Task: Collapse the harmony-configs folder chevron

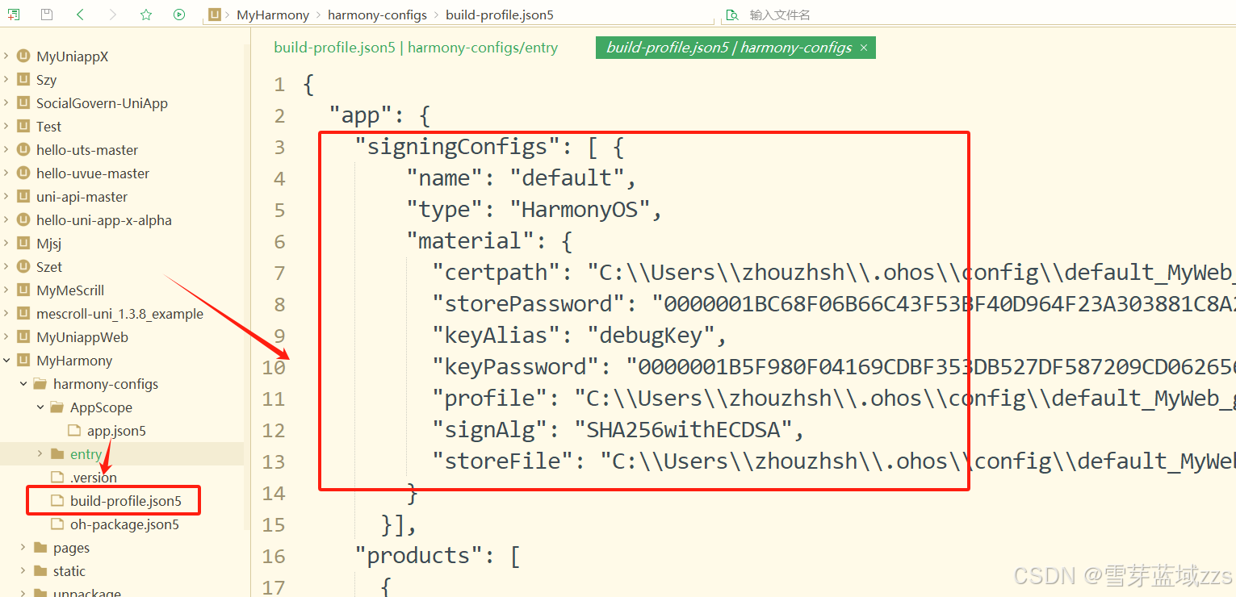Action: [x=23, y=384]
